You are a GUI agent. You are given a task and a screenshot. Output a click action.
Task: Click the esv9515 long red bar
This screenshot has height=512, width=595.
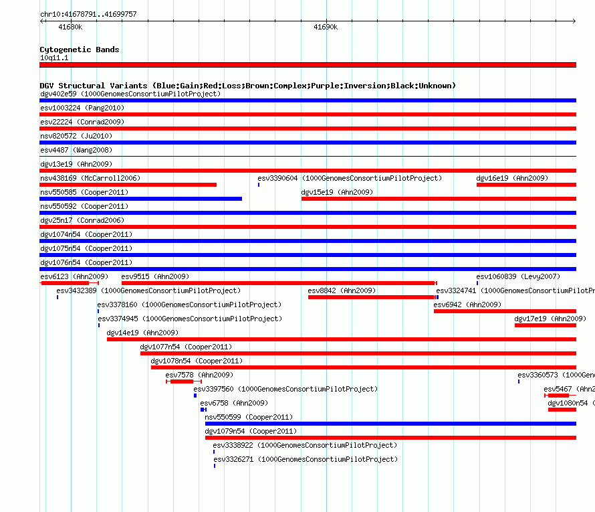pos(279,283)
